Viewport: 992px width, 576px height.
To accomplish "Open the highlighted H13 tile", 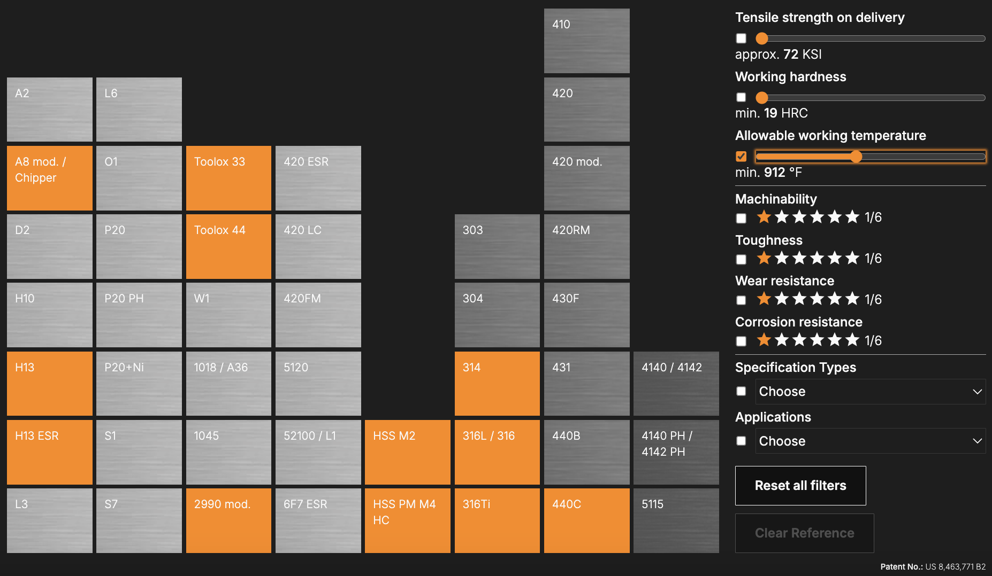I will (x=50, y=384).
